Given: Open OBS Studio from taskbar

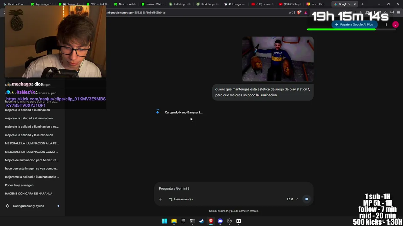Looking at the screenshot, I should (229, 221).
